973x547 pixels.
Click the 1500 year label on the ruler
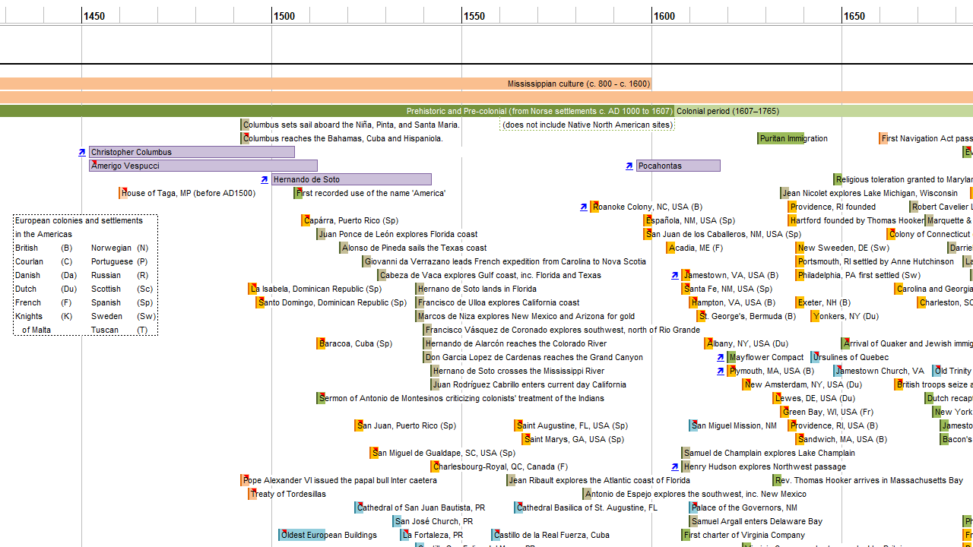(284, 16)
